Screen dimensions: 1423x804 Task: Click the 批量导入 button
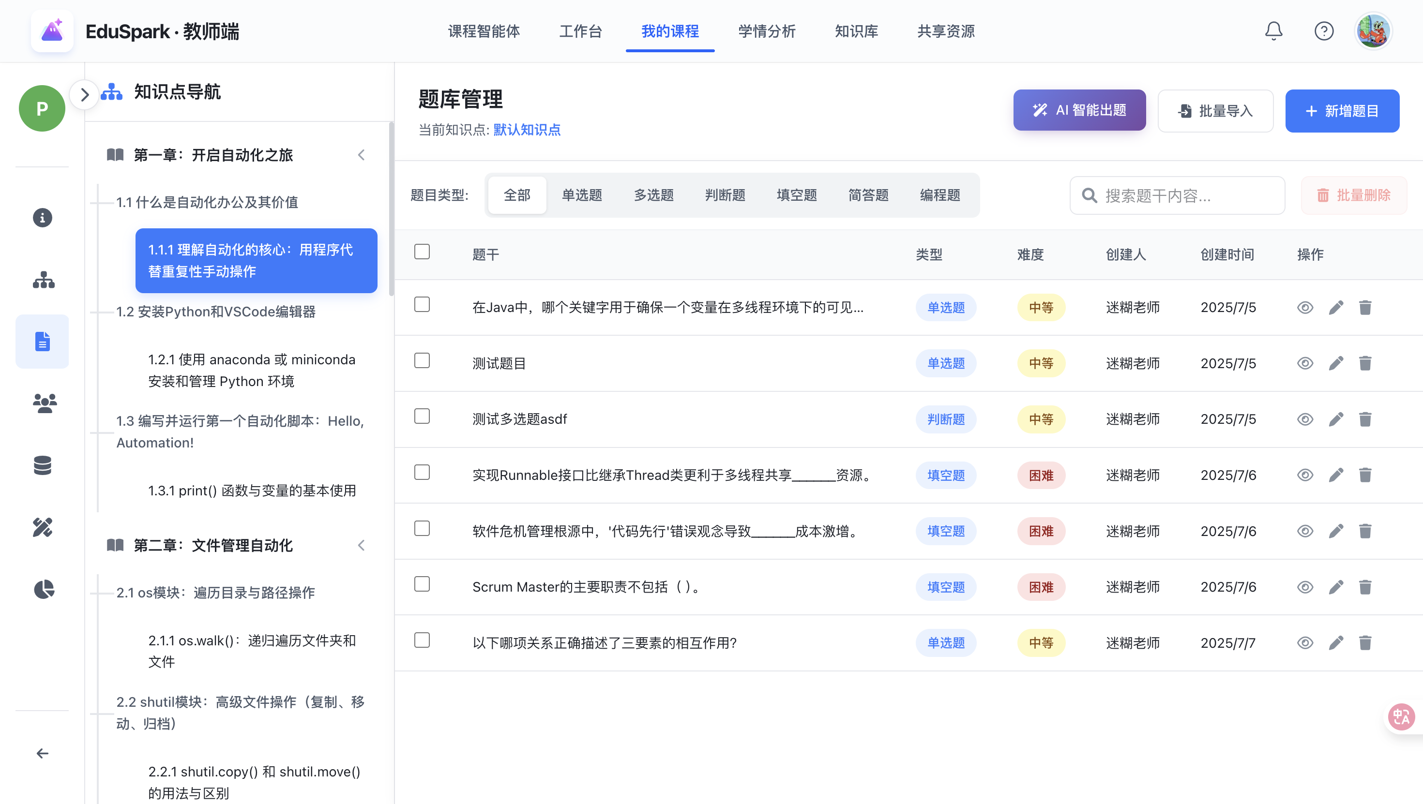click(x=1215, y=111)
